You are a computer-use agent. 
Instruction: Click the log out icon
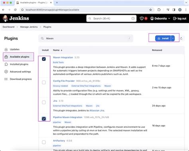pos(175,18)
